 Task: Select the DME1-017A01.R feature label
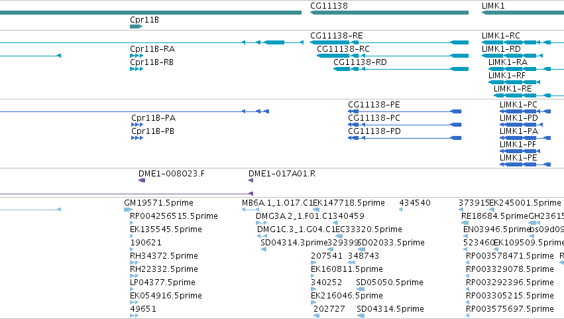pyautogui.click(x=282, y=174)
